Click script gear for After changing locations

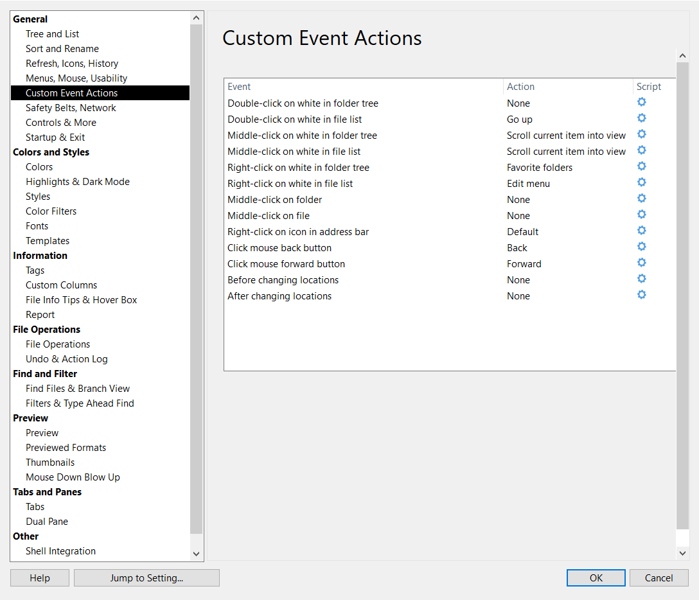[641, 296]
